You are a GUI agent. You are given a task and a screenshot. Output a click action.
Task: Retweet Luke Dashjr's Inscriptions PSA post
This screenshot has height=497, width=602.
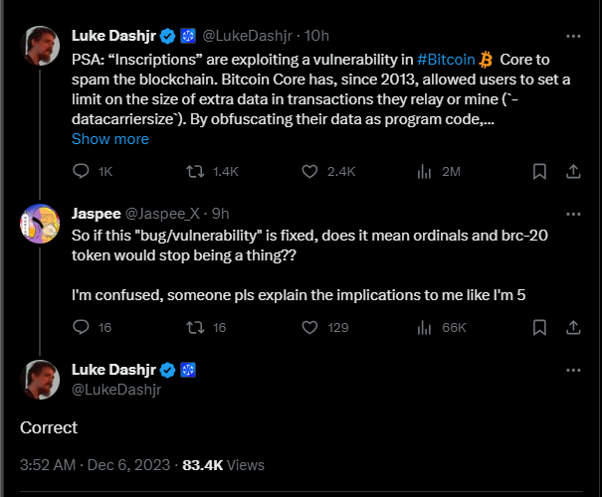click(x=196, y=171)
